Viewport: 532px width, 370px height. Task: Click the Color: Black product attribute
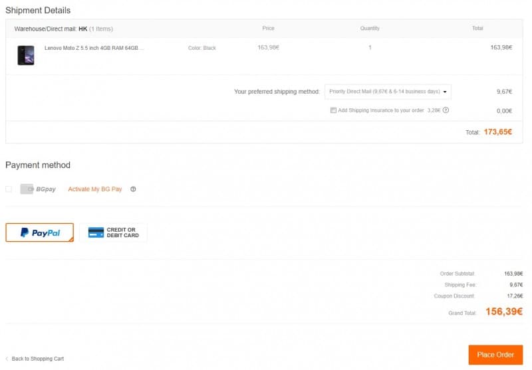click(x=202, y=48)
